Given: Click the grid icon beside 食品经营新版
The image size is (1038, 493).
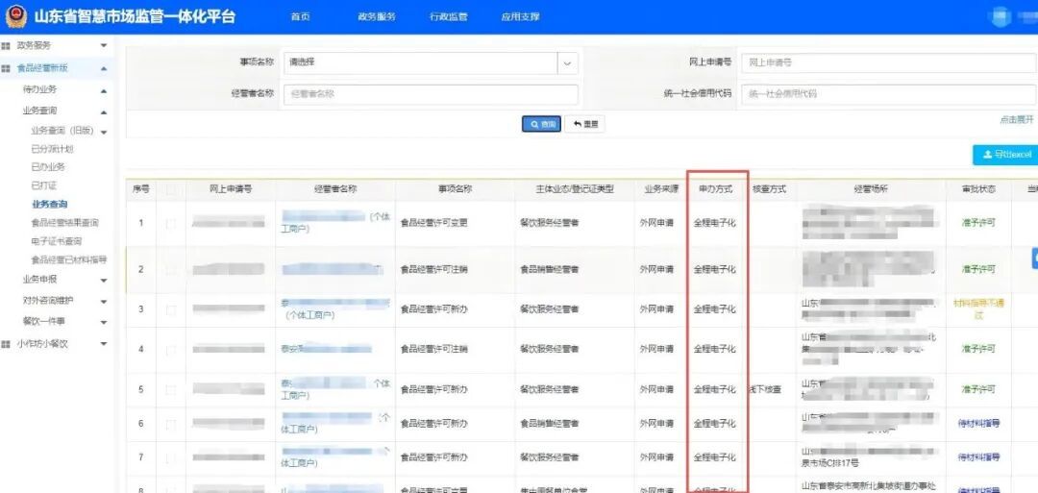Looking at the screenshot, I should click(6, 68).
